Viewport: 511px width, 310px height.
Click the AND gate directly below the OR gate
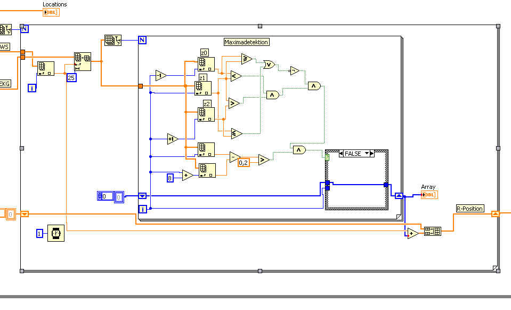click(273, 95)
